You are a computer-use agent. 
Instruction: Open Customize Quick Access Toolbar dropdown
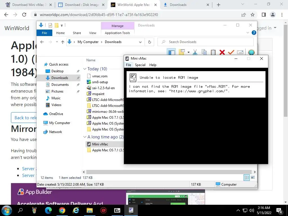[x=62, y=26]
